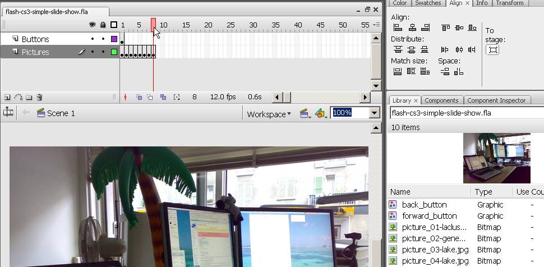Screen dimensions: 544x267
Task: Hide the timeline using edit bar icon
Action: tap(8, 112)
